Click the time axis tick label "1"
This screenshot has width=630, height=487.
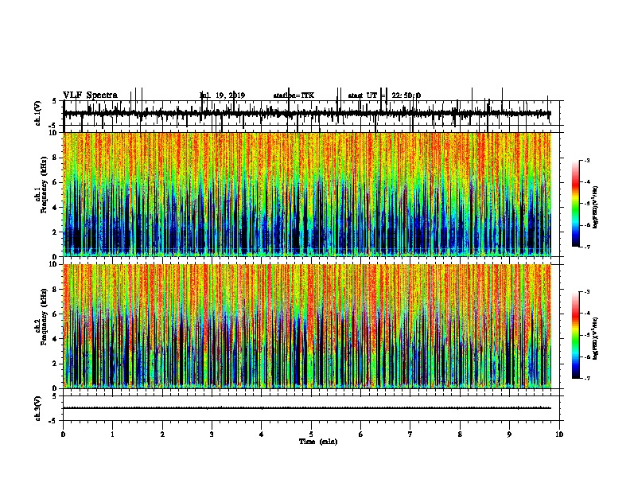(112, 434)
